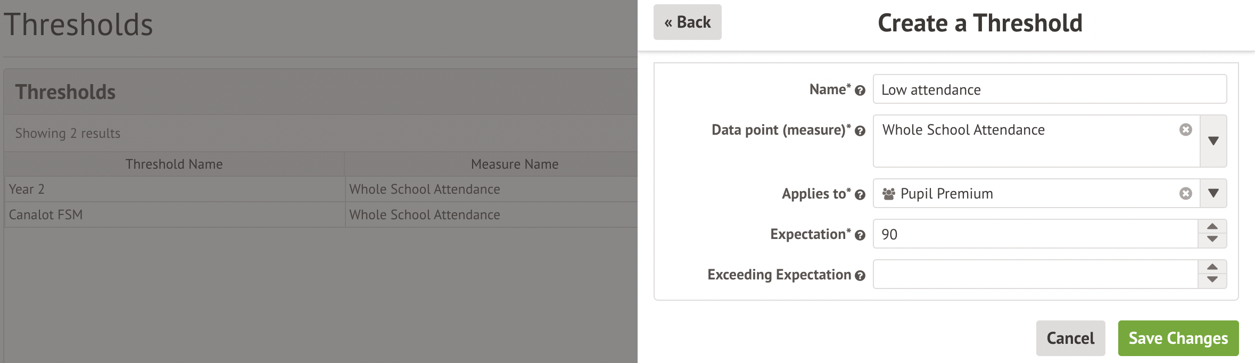1255x363 pixels.
Task: Click the Exceeding Expectation input field
Action: pos(1036,274)
